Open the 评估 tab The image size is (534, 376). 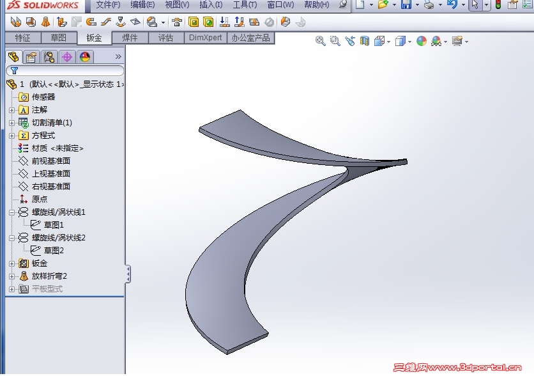coord(166,38)
